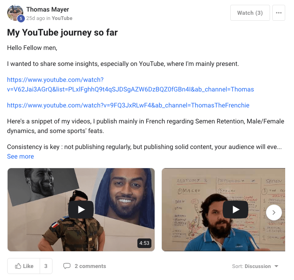The height and width of the screenshot is (280, 294).
Task: Open the ThomasTheFrenchie YouTube video link
Action: 128,105
